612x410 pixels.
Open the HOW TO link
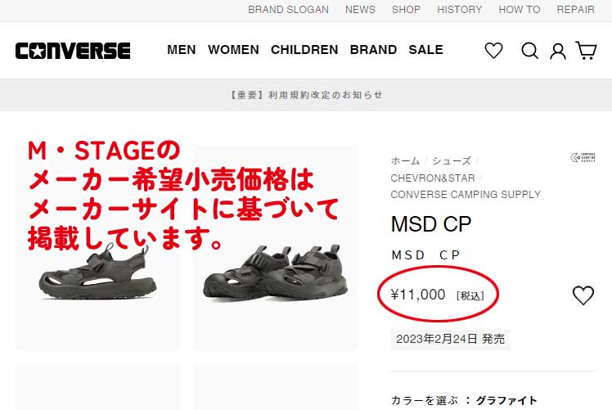(520, 10)
